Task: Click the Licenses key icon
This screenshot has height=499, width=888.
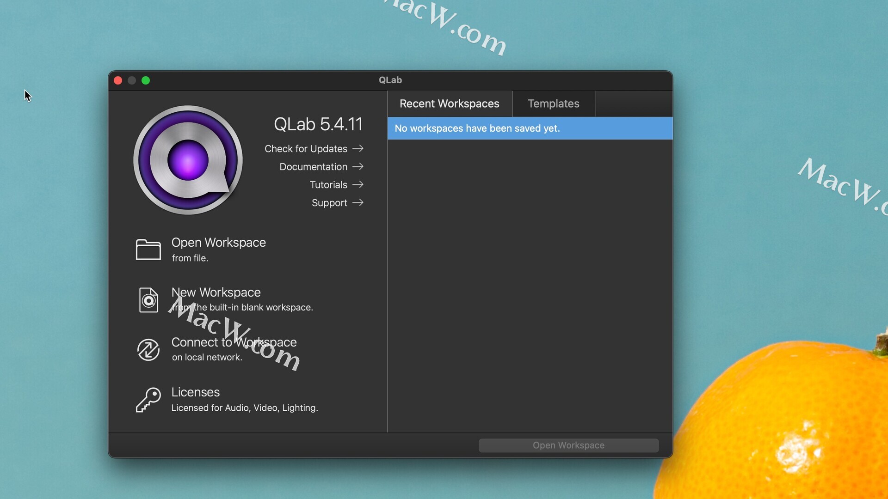Action: [x=148, y=400]
